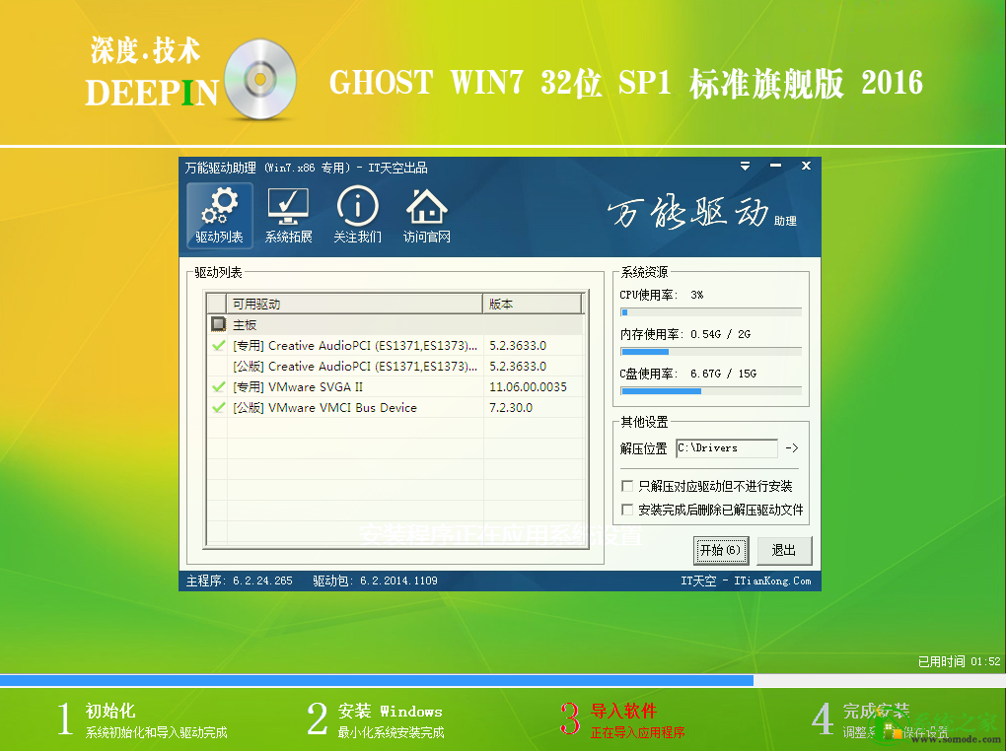Open the 系统拓展 monitor icon
This screenshot has height=751, width=1006.
(x=288, y=216)
